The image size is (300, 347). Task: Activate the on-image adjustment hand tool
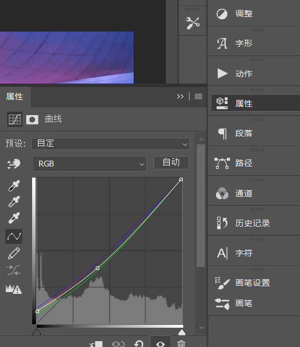tap(13, 164)
